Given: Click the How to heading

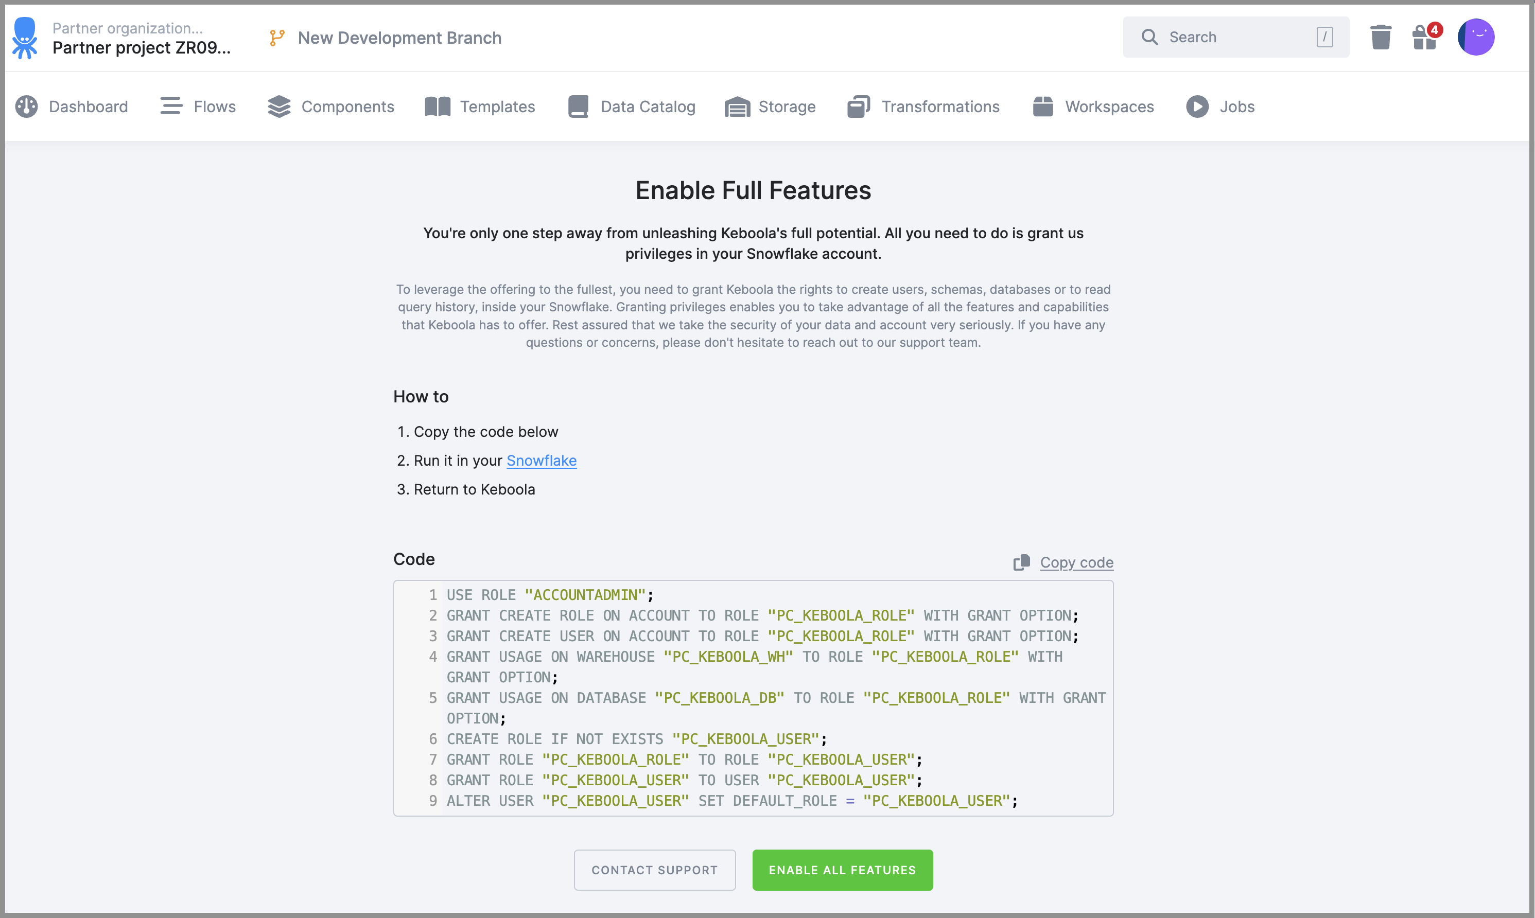Looking at the screenshot, I should 421,397.
